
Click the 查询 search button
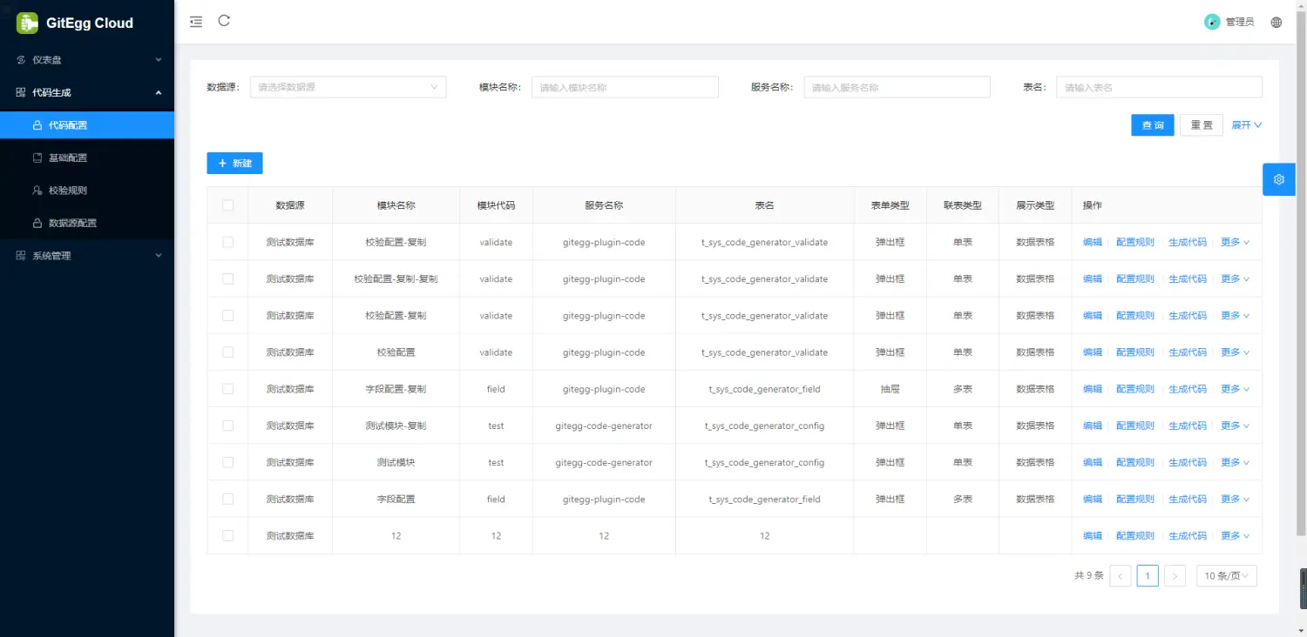click(x=1152, y=124)
